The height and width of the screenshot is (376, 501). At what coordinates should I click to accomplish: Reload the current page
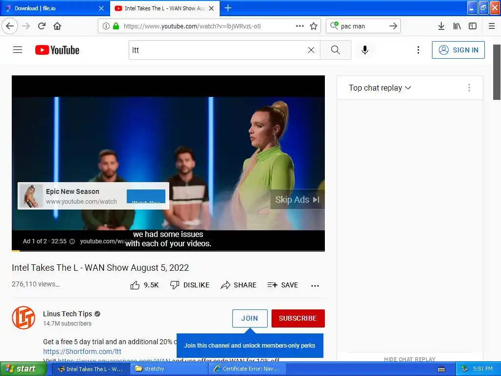tap(42, 26)
